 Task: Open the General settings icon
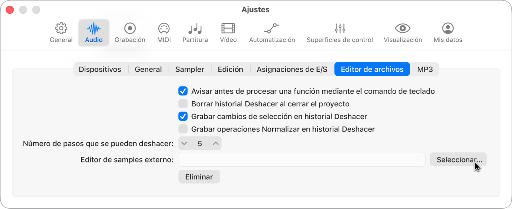point(61,31)
